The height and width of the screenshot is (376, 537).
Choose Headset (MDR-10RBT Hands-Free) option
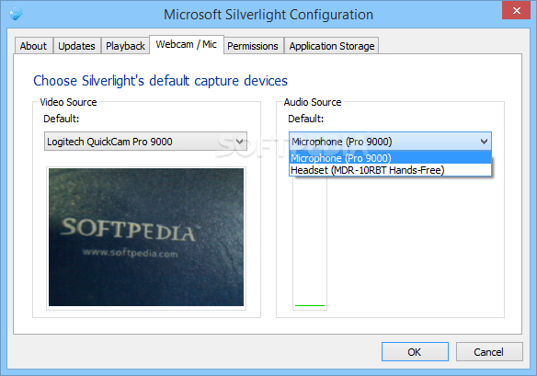[390, 170]
